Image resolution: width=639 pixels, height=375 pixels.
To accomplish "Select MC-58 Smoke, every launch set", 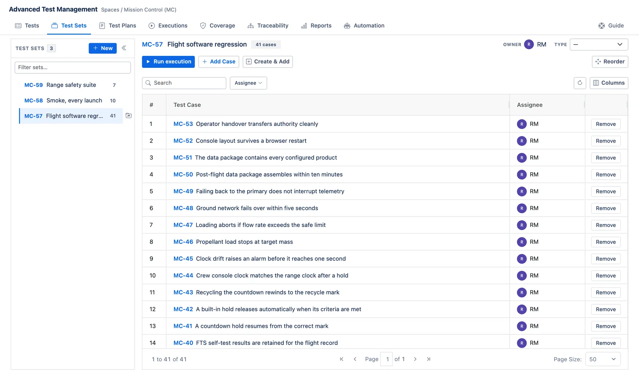I will 71,100.
